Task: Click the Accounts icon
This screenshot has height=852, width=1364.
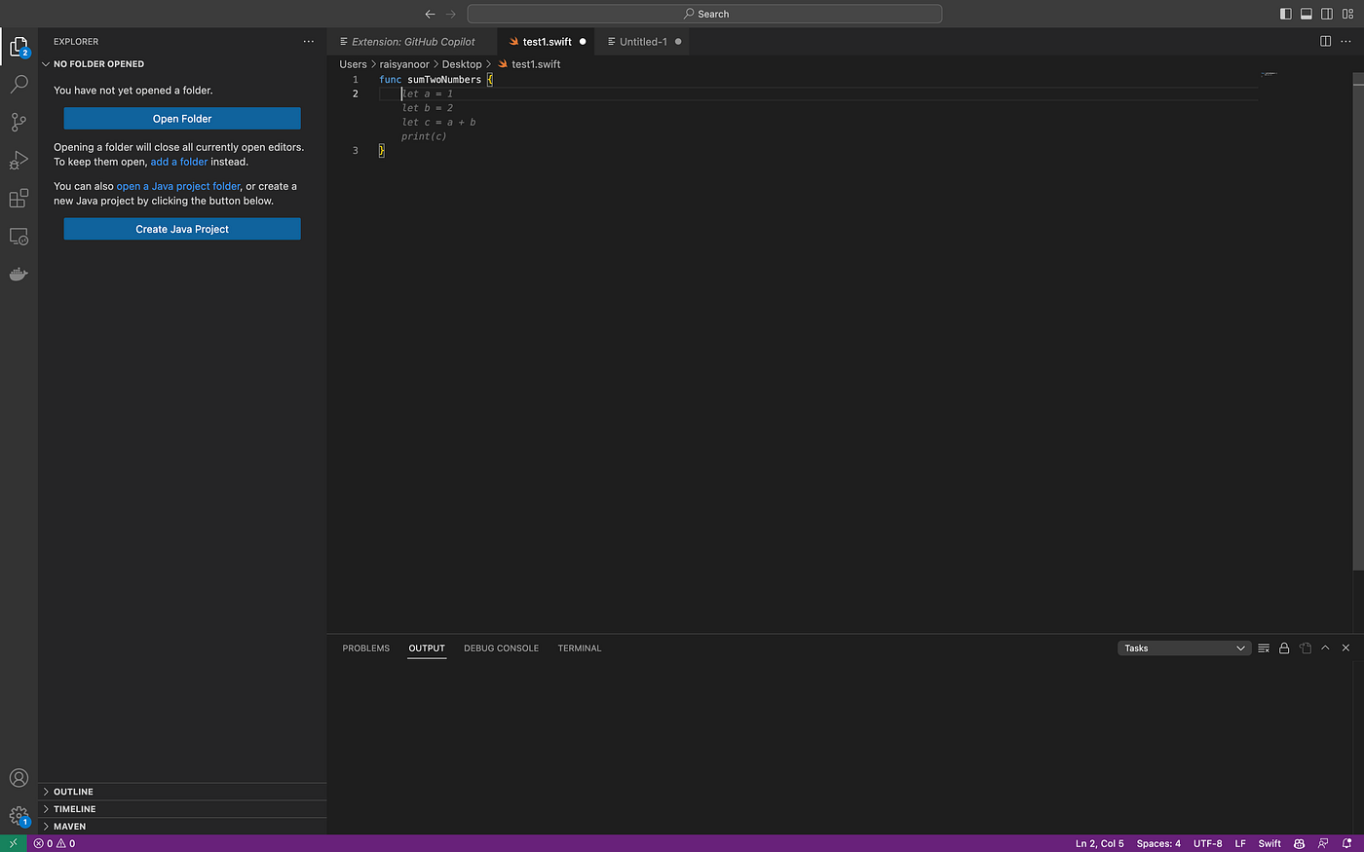Action: click(19, 778)
